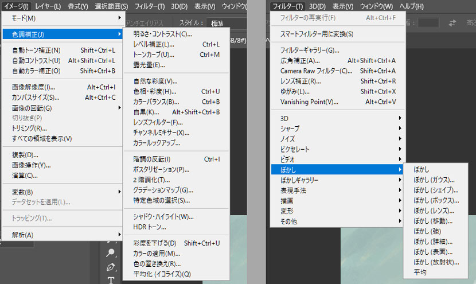Open 自然な彩度(V)...

pyautogui.click(x=176, y=81)
